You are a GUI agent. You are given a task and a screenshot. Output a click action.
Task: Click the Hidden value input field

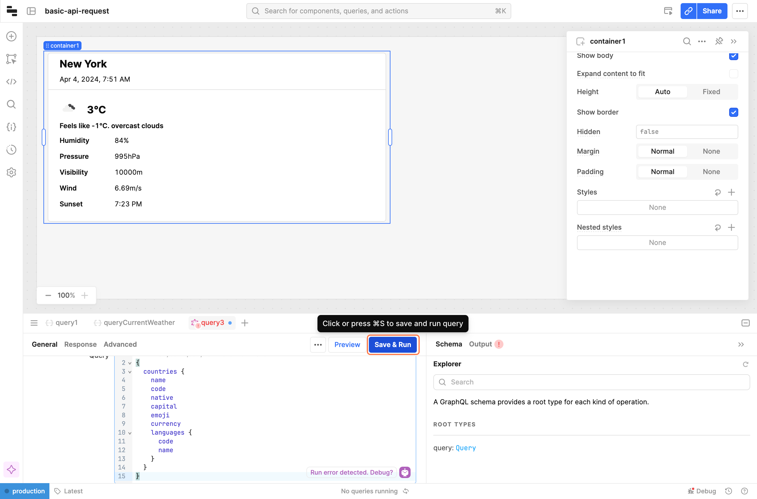(687, 132)
